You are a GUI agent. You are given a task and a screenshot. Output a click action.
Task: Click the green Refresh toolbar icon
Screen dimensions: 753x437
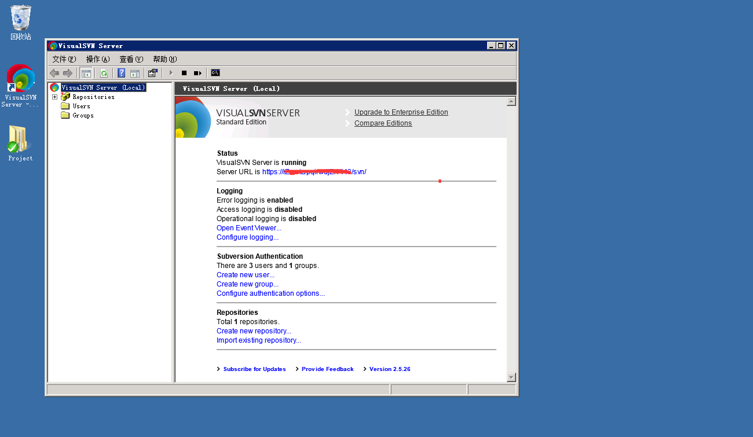[104, 73]
